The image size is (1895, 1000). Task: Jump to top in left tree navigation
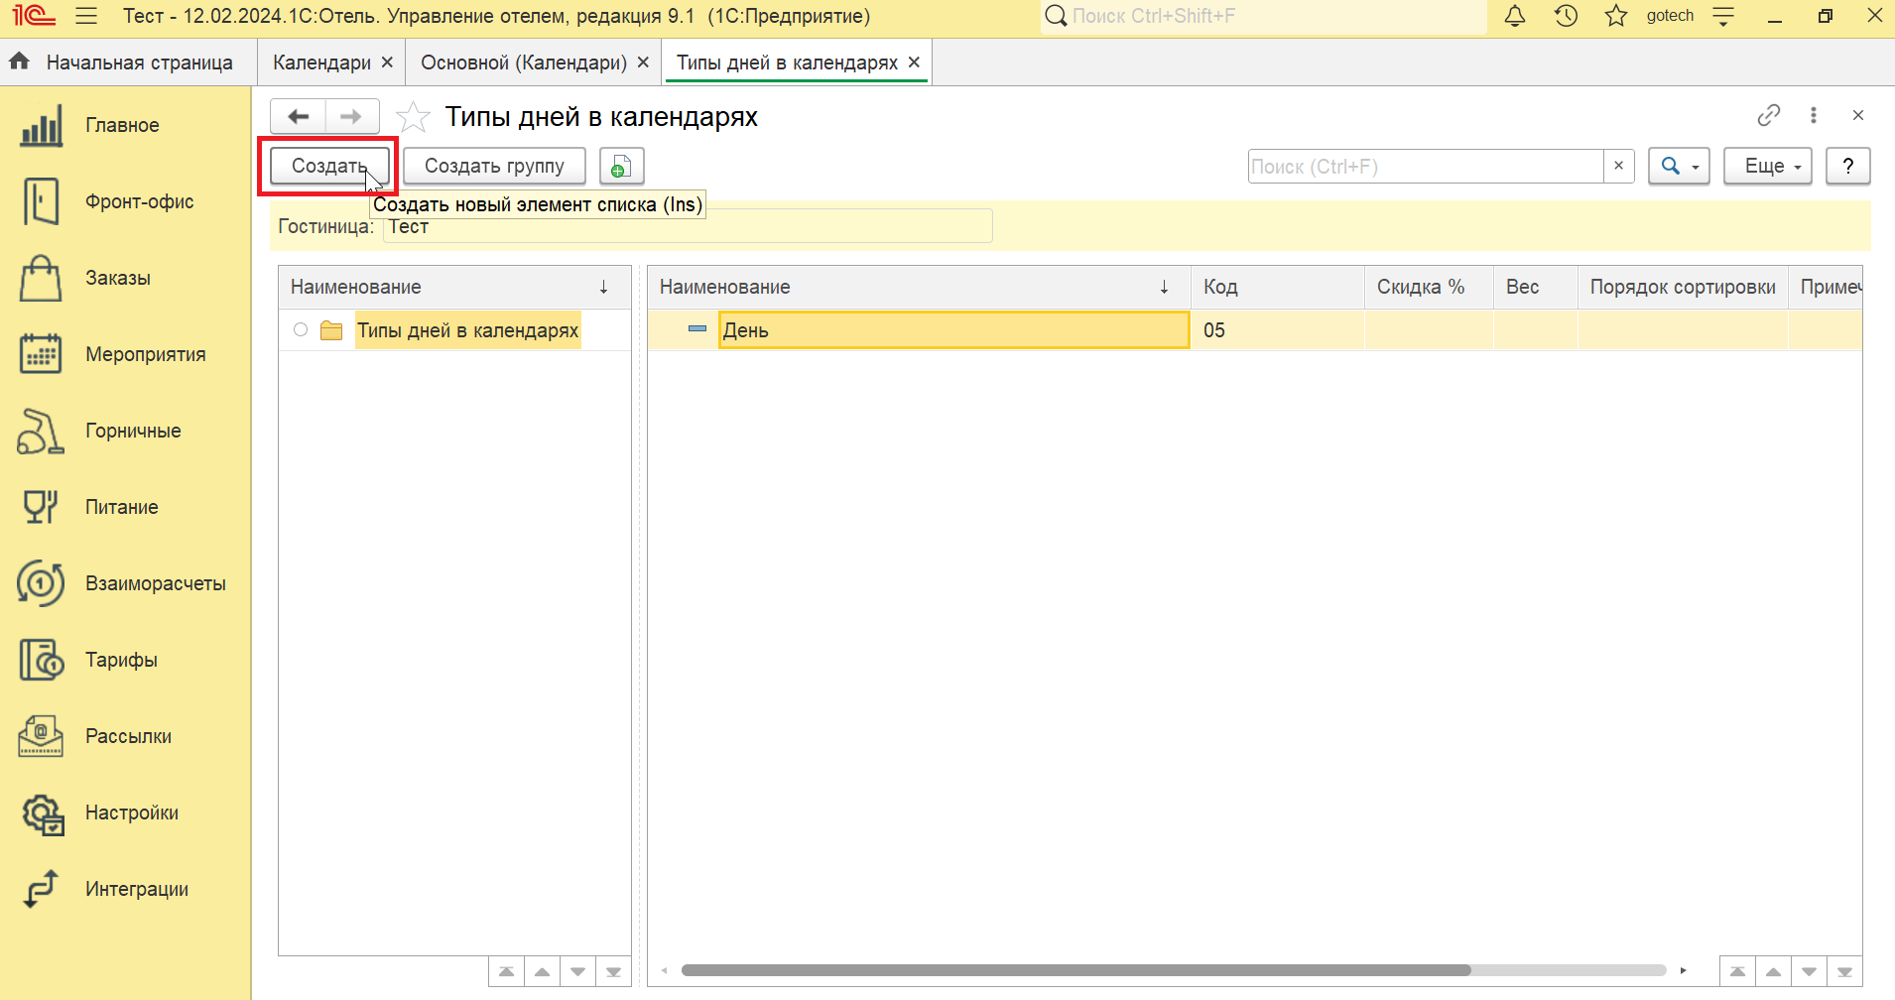point(506,971)
